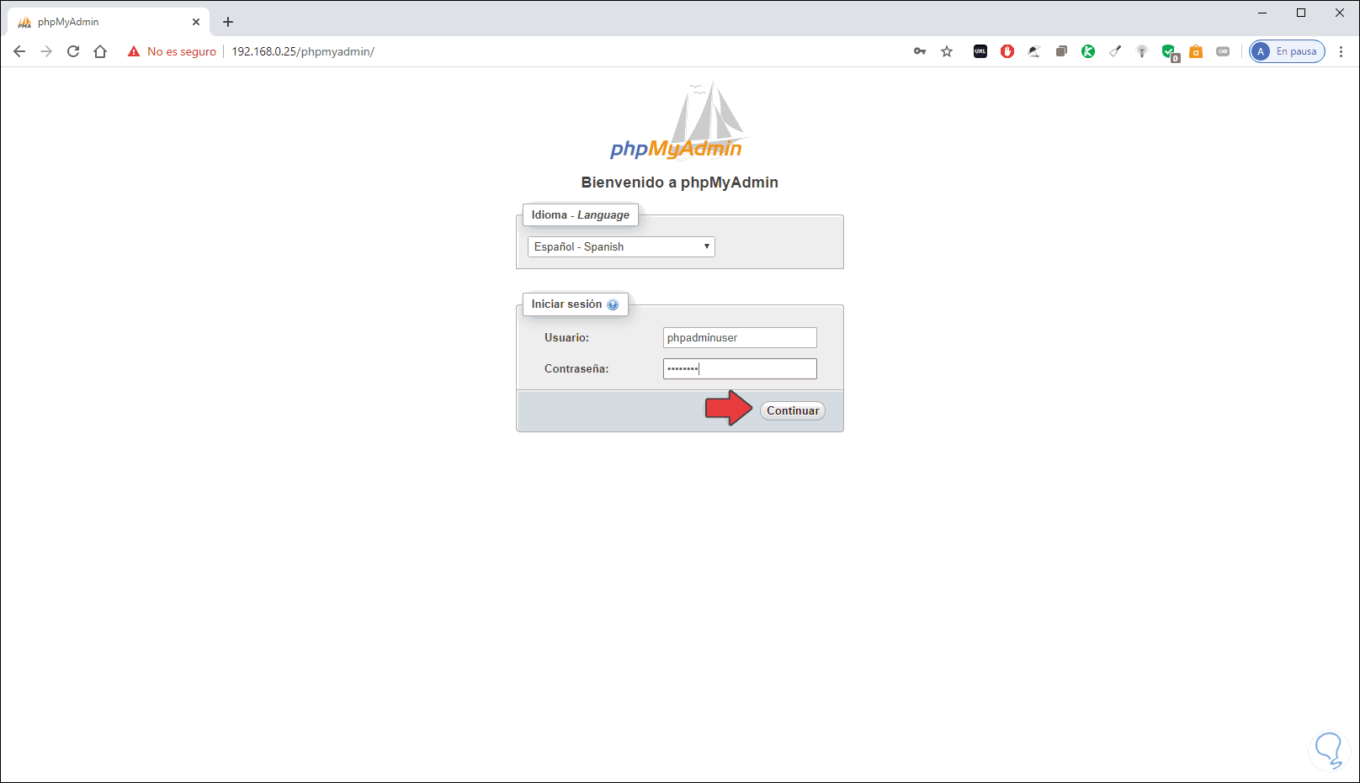Maximize the browser window
The height and width of the screenshot is (783, 1360).
pos(1301,13)
